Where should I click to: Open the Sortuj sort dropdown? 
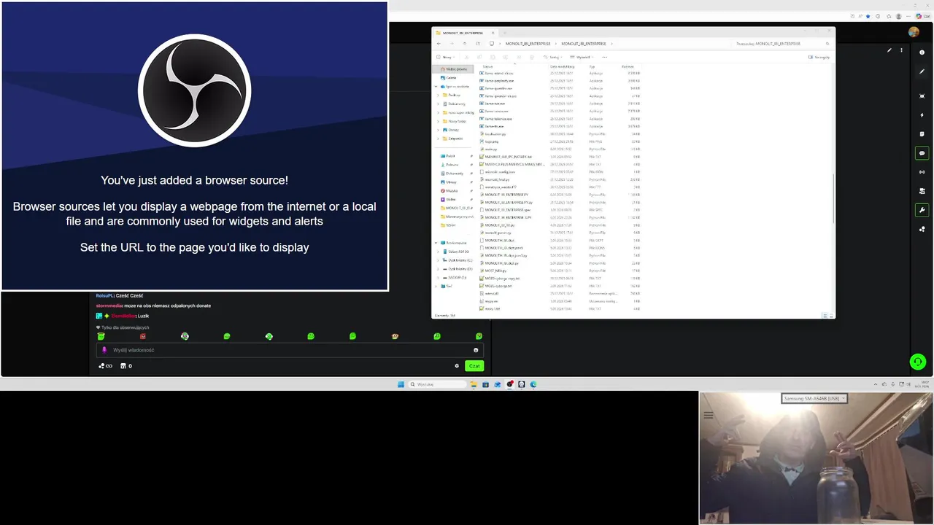pos(554,57)
